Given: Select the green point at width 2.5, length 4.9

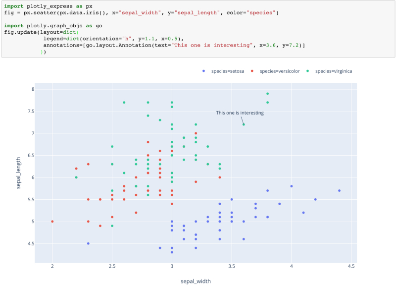Looking at the screenshot, I should [x=112, y=226].
